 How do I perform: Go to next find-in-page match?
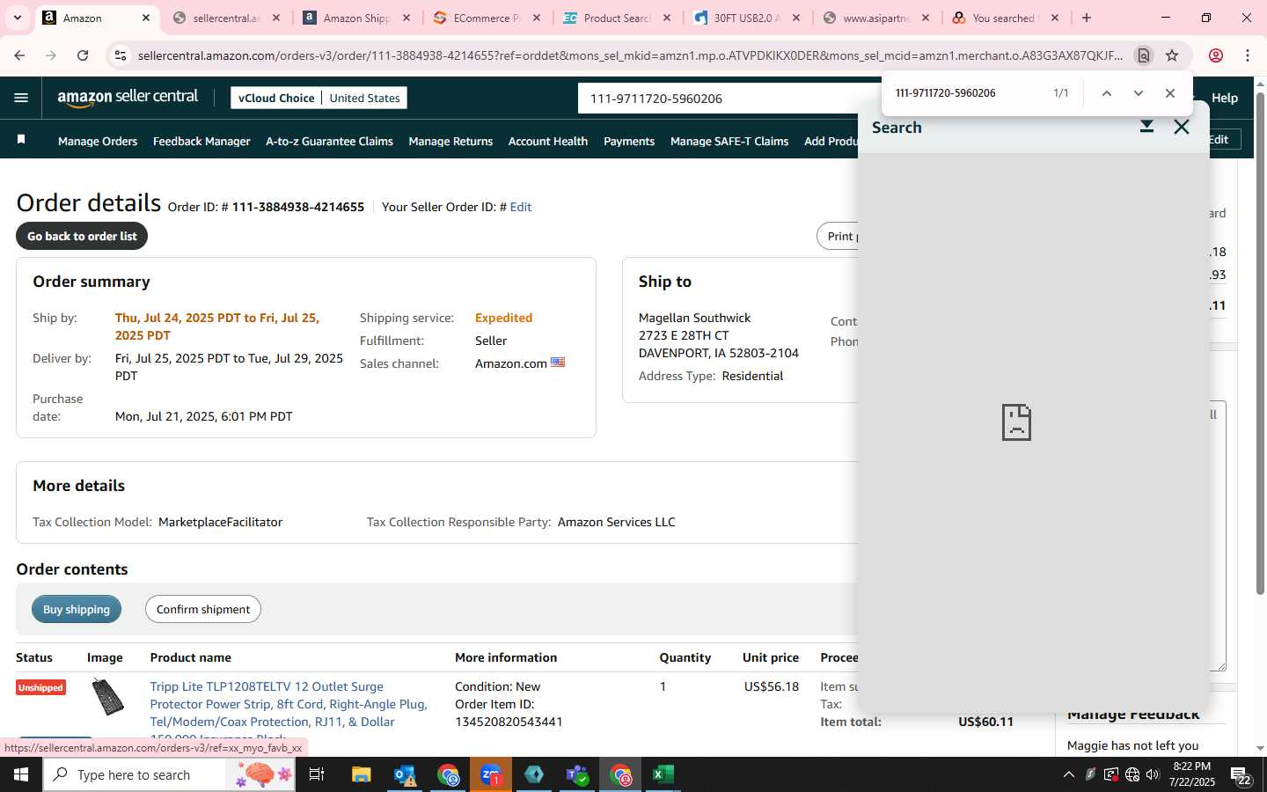(x=1139, y=93)
